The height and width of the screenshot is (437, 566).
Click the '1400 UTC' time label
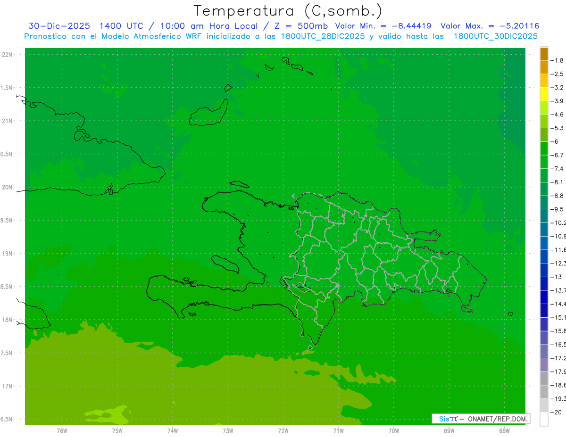[x=121, y=26]
